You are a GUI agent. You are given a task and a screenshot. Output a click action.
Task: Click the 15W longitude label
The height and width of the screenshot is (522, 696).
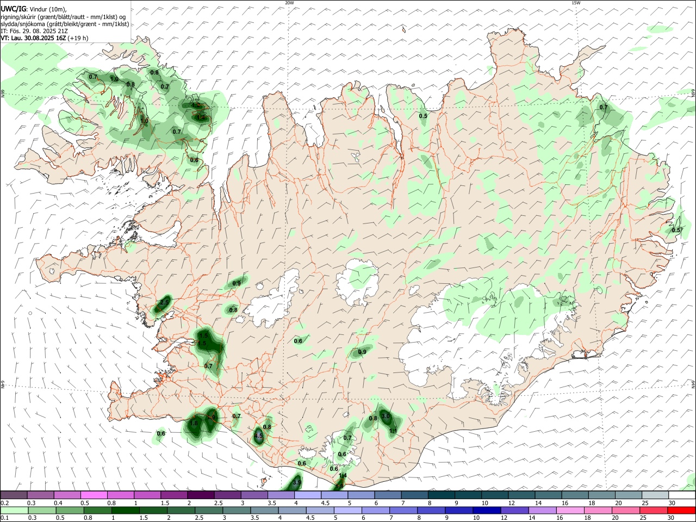coord(576,3)
